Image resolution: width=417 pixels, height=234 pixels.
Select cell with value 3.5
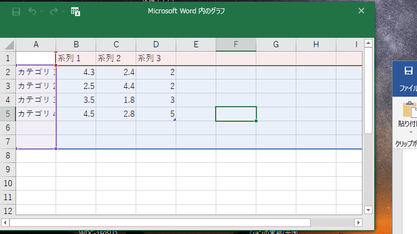pyautogui.click(x=76, y=100)
